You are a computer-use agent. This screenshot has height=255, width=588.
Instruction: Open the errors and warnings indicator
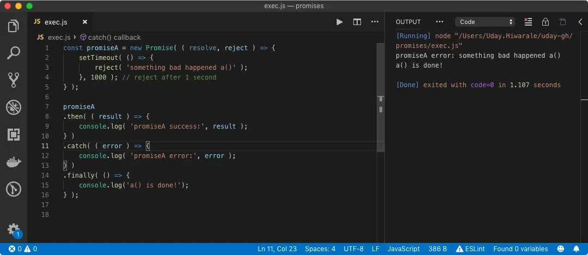23,248
